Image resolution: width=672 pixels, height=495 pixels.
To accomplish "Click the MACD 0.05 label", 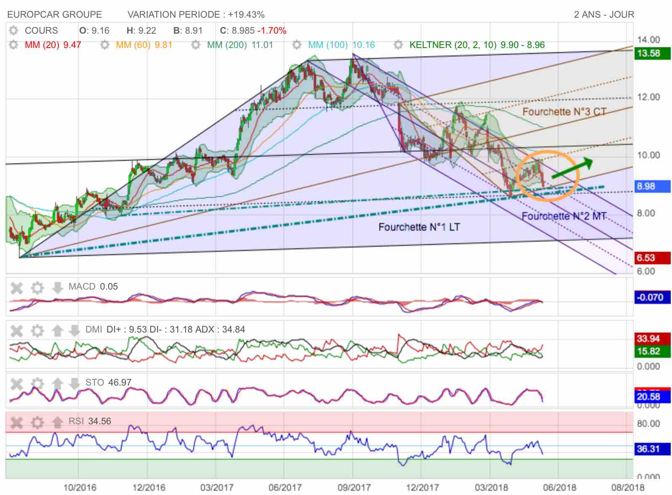I will coord(93,287).
